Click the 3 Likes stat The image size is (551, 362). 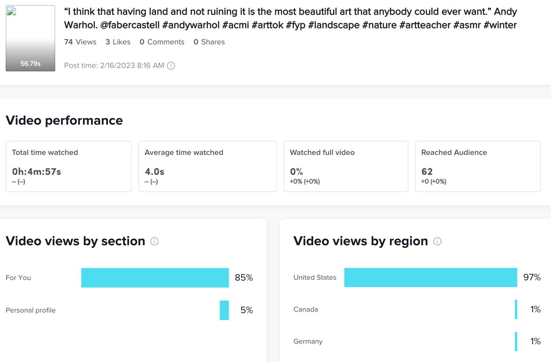point(118,42)
